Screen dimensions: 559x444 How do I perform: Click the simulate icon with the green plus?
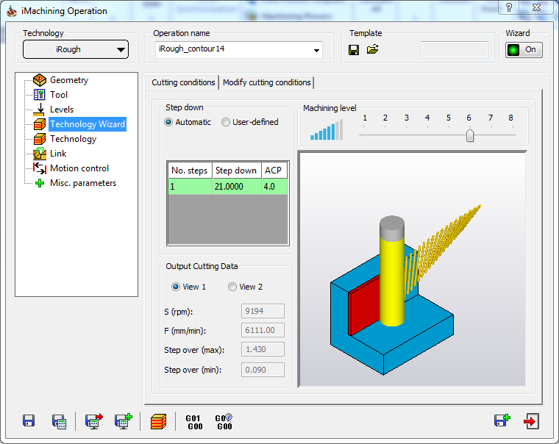[124, 421]
